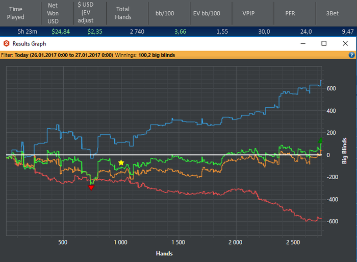Click the Results Graph app logo icon

(6, 43)
